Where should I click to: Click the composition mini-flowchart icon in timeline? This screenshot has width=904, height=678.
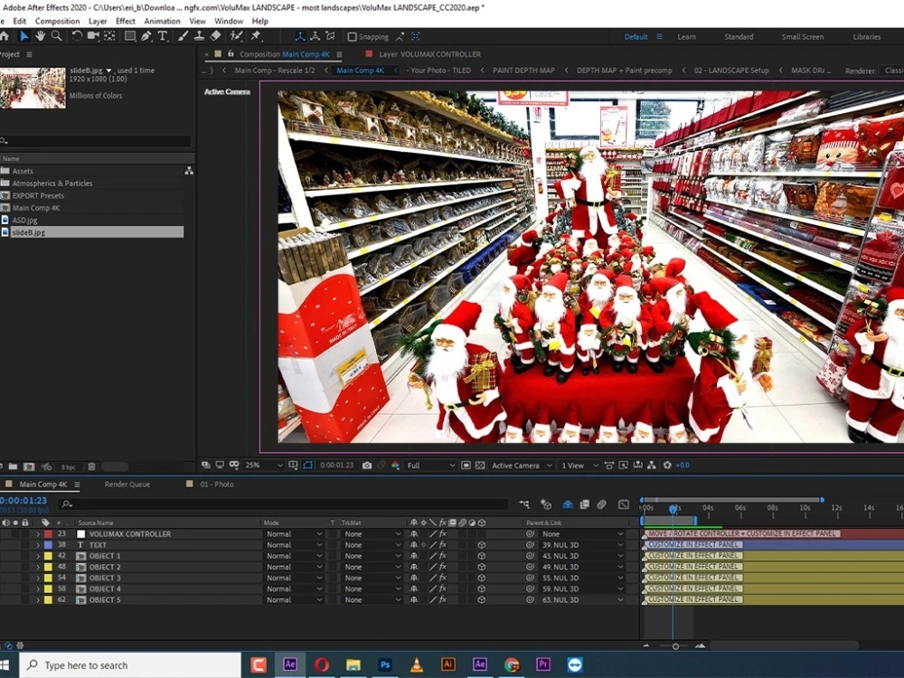[x=524, y=504]
